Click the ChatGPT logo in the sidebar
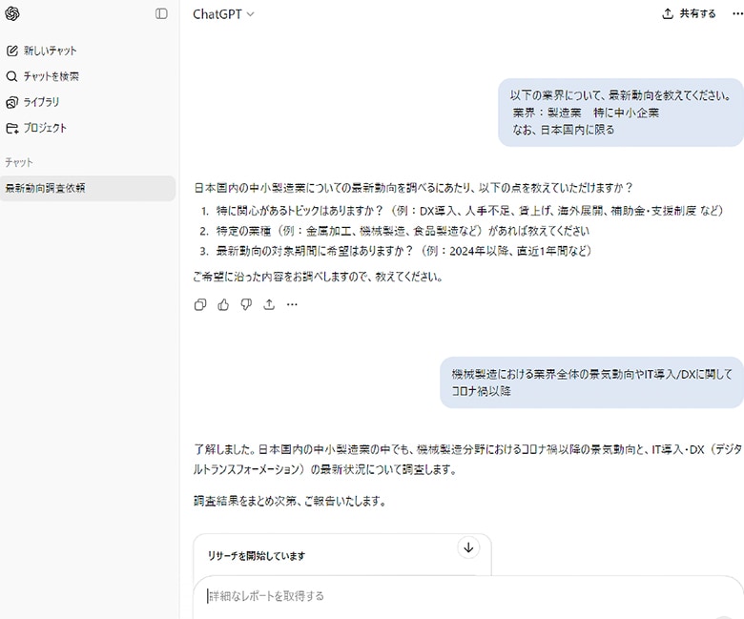 [12, 14]
